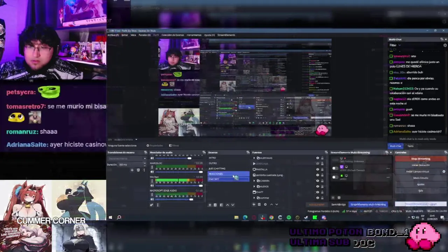Expand the cummer group

coord(254,198)
